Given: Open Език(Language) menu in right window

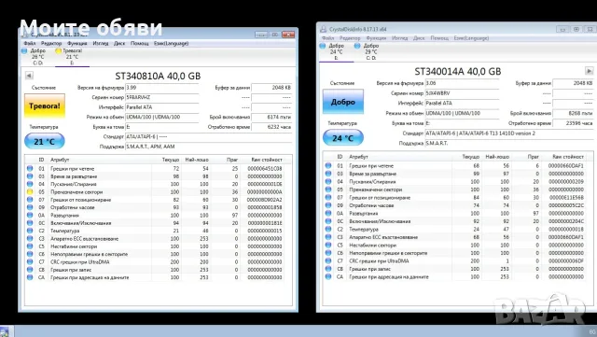Looking at the screenshot, I should (x=471, y=38).
